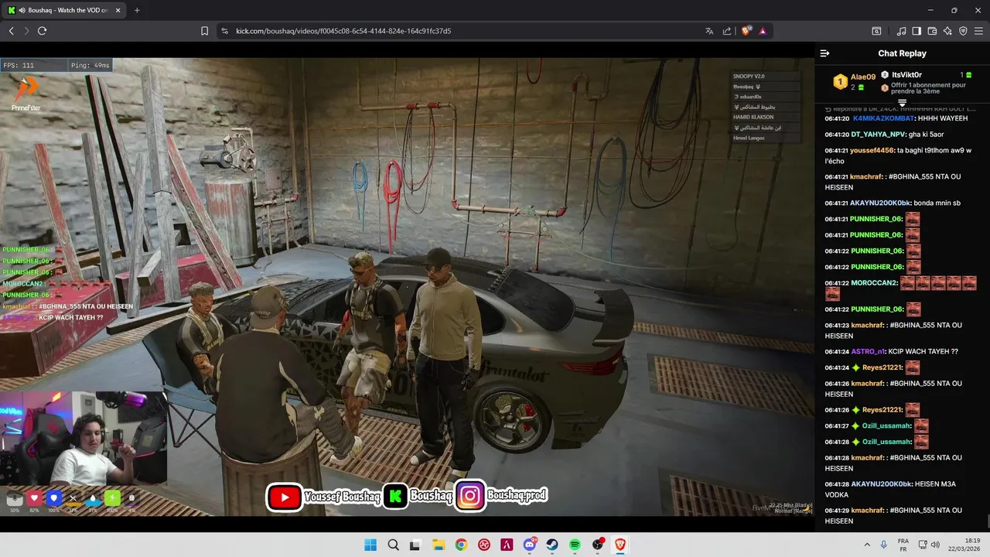Click 'gha ki 5aor' chat message

tap(926, 135)
